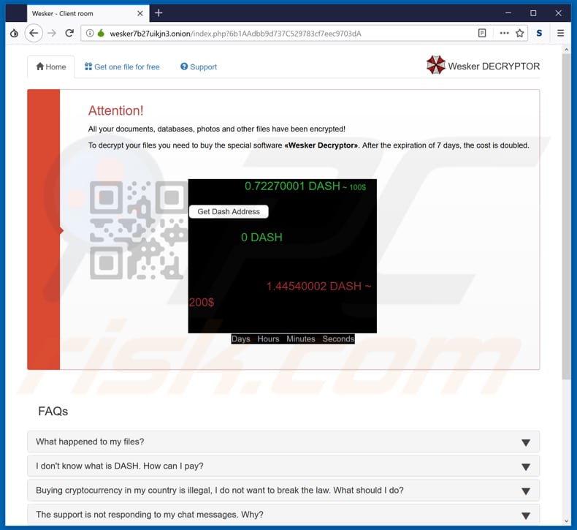
Task: Expand the What happened to my files FAQ
Action: point(283,442)
